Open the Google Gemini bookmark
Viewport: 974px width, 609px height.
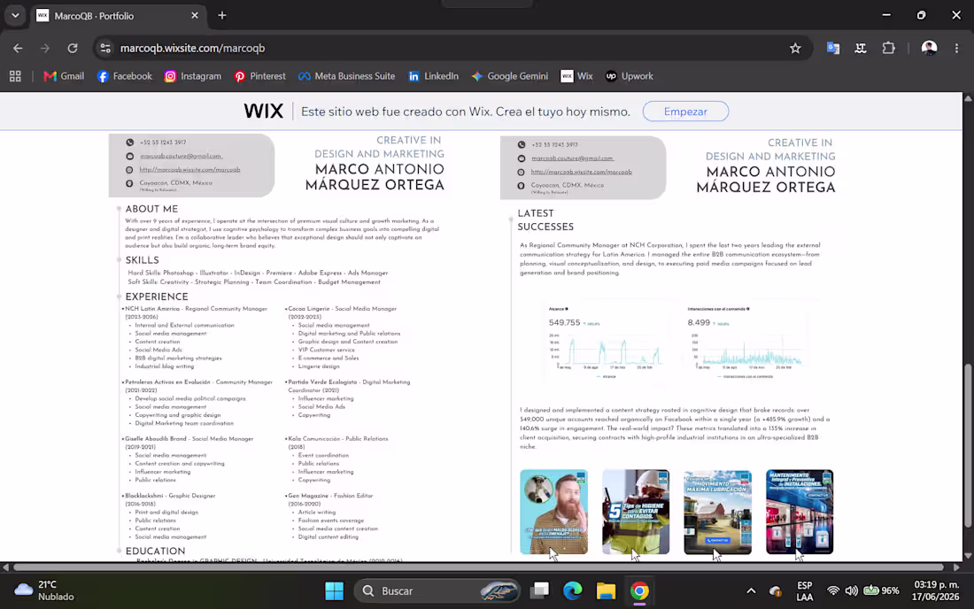point(509,76)
